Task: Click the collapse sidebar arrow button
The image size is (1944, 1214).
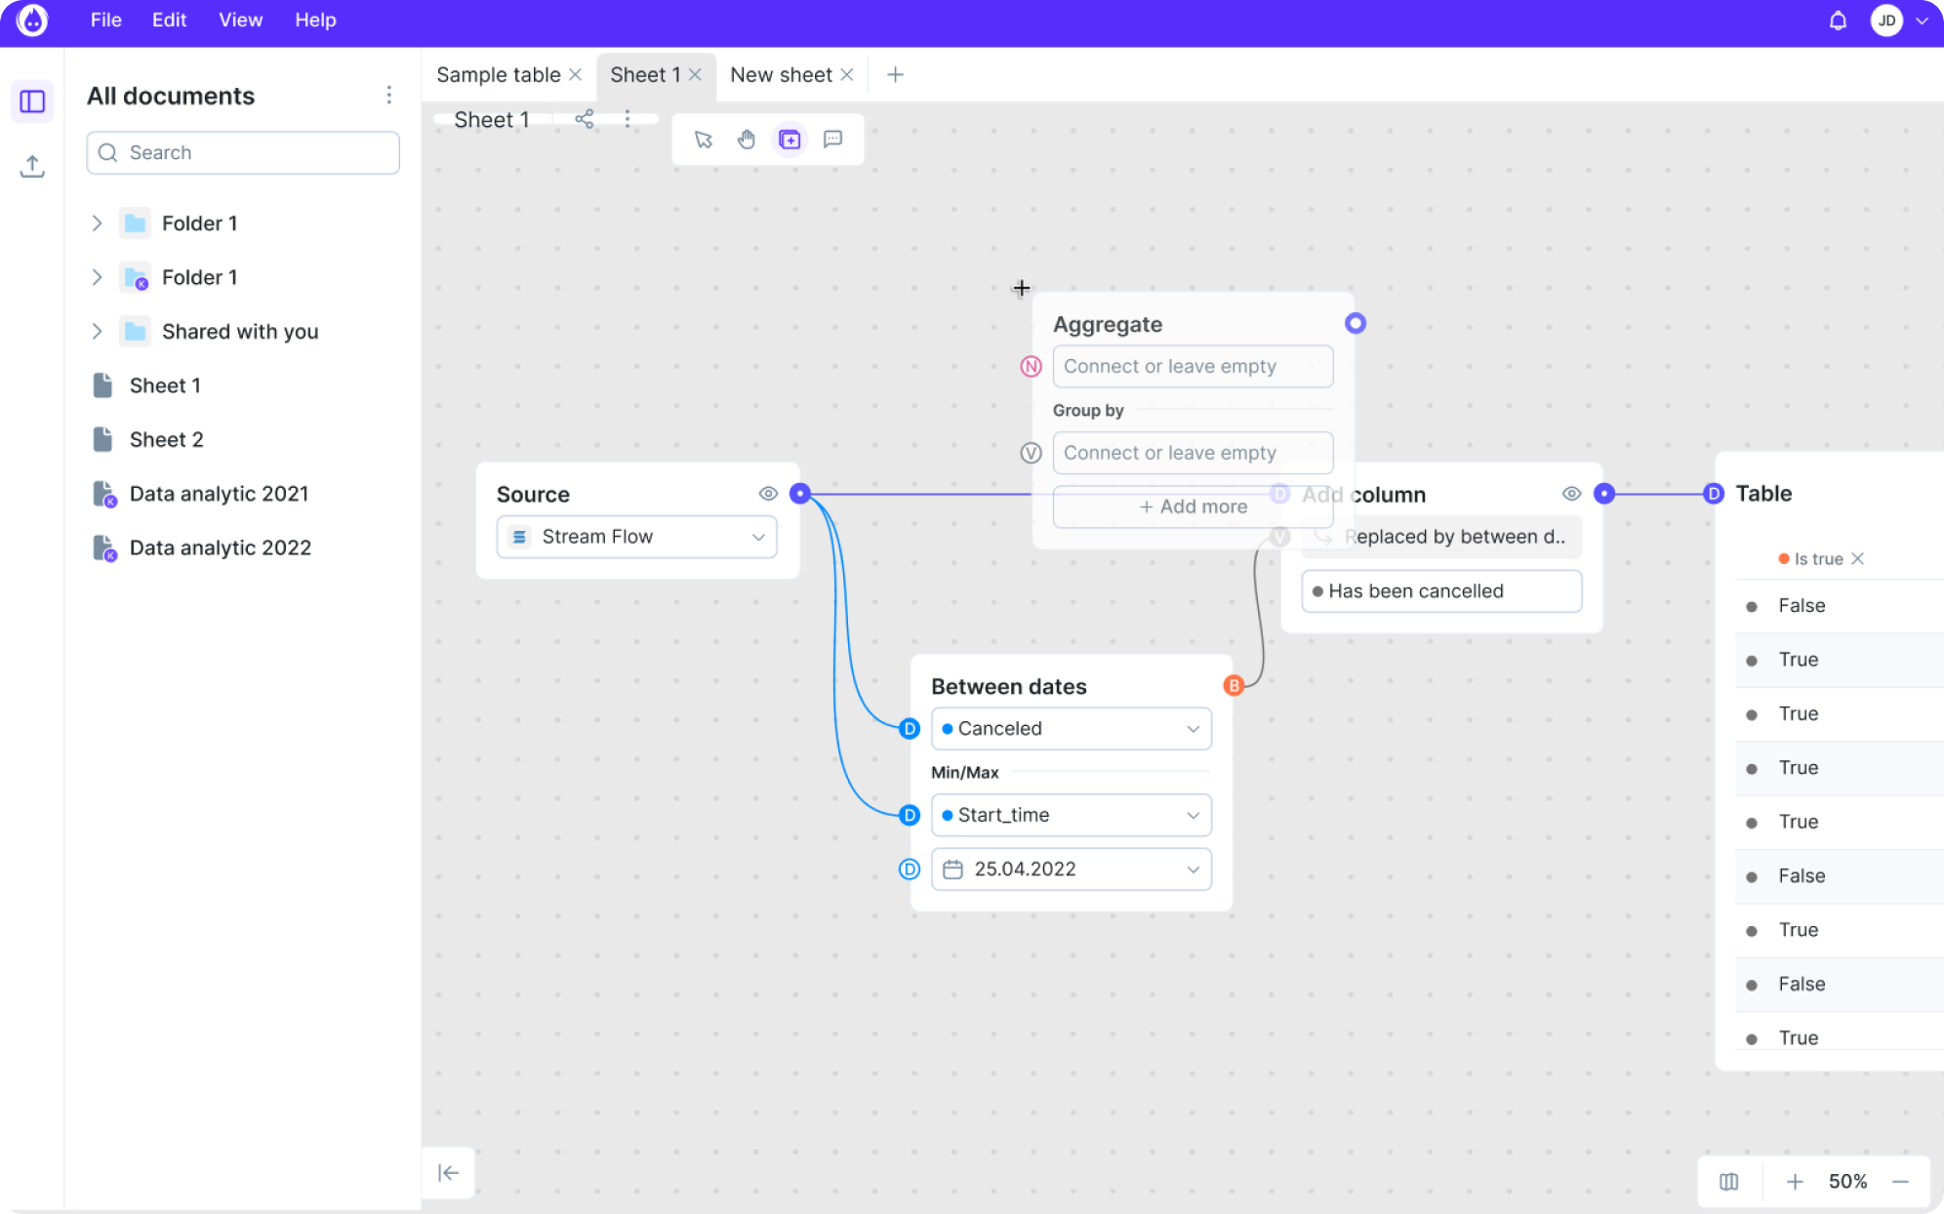Action: pyautogui.click(x=449, y=1173)
